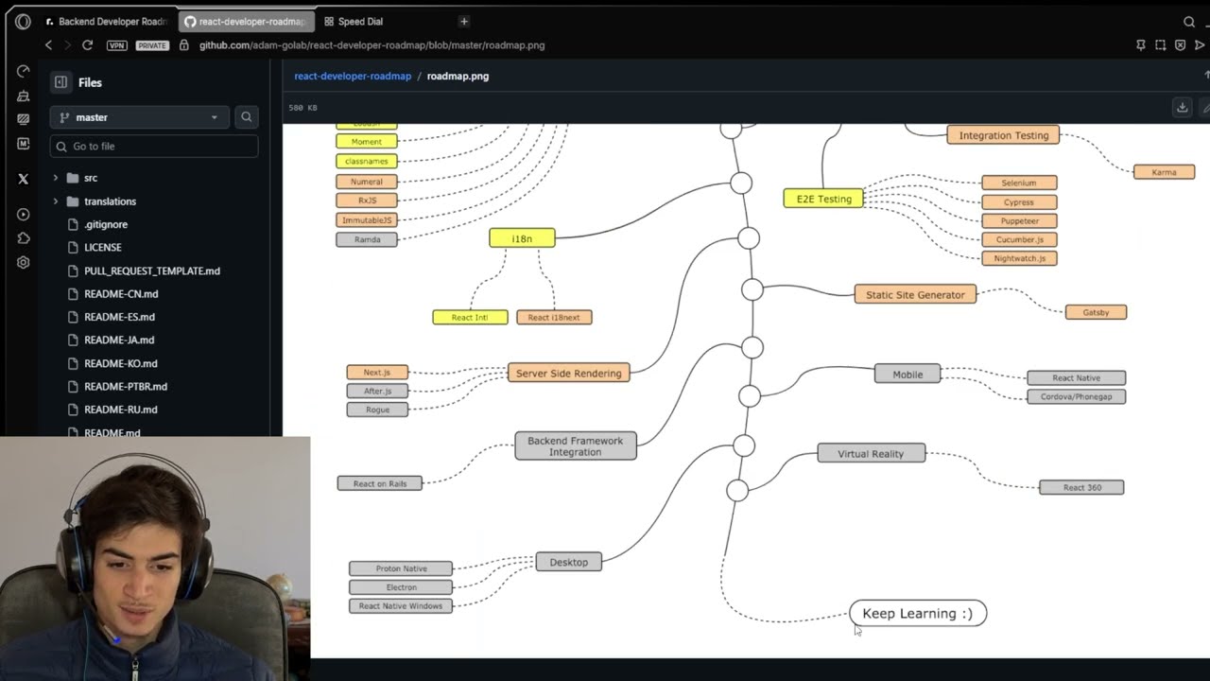
Task: Click the send arrow icon in address bar
Action: click(x=1201, y=44)
